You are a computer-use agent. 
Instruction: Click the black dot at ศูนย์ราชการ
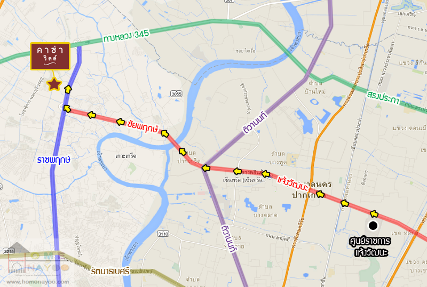click(373, 226)
